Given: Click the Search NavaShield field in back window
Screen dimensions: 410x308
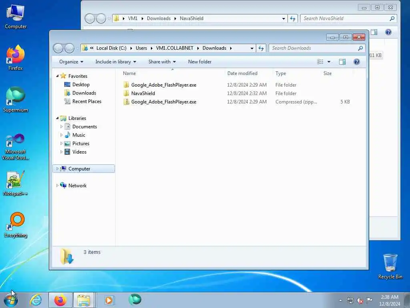Looking at the screenshot, I should click(348, 18).
